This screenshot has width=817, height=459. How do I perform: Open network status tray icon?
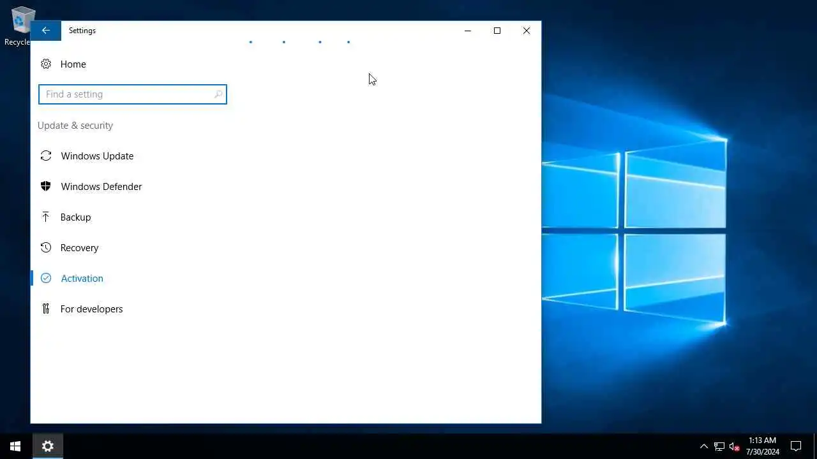click(719, 446)
